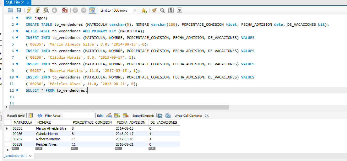Select the Márcio Almeida Silva cell
This screenshot has width=347, height=161.
(x=53, y=128)
